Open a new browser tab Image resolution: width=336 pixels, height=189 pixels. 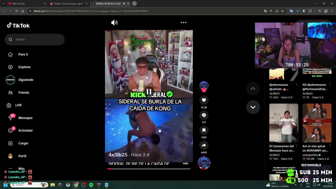tap(134, 3)
